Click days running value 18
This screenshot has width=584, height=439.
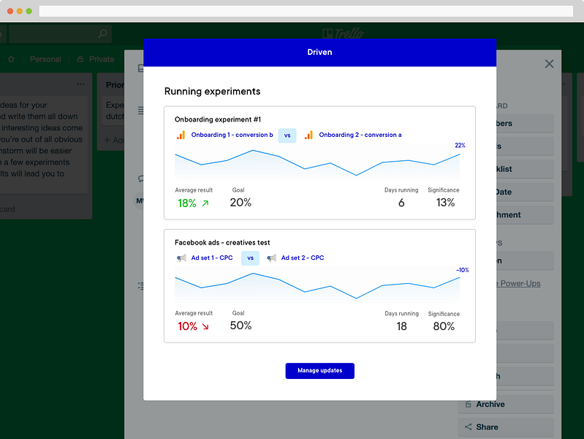point(401,326)
